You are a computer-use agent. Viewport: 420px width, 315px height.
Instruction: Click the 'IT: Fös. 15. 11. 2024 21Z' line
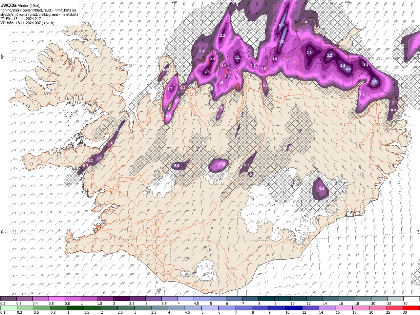[x=21, y=19]
